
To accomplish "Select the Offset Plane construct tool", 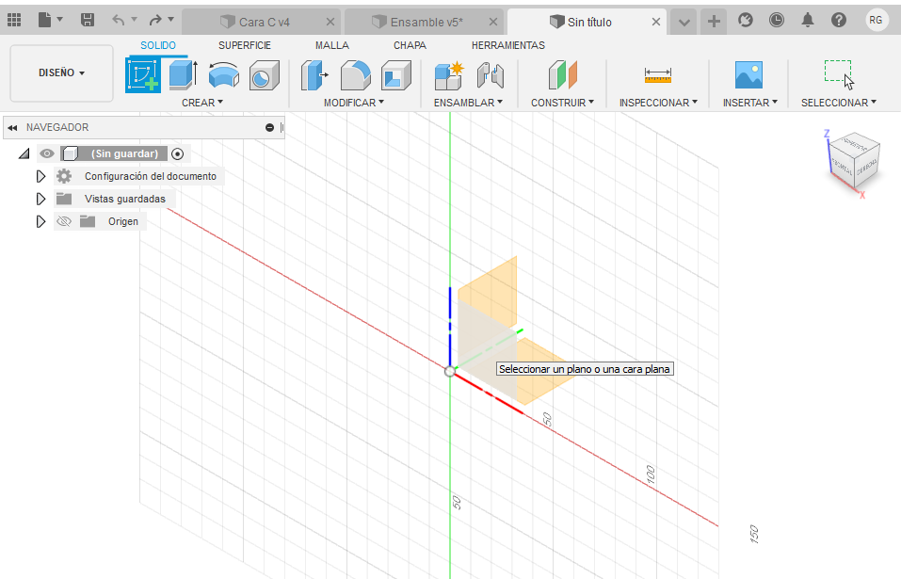I will pyautogui.click(x=563, y=75).
